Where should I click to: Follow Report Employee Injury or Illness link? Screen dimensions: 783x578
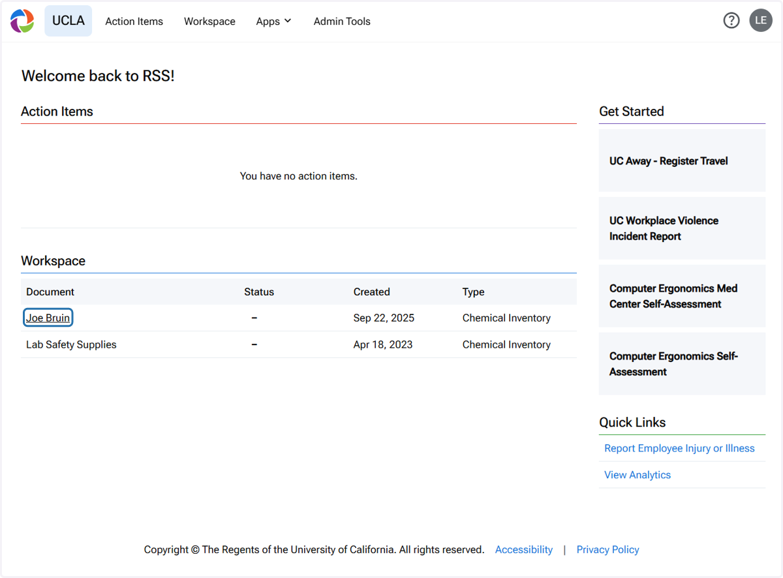pos(679,448)
